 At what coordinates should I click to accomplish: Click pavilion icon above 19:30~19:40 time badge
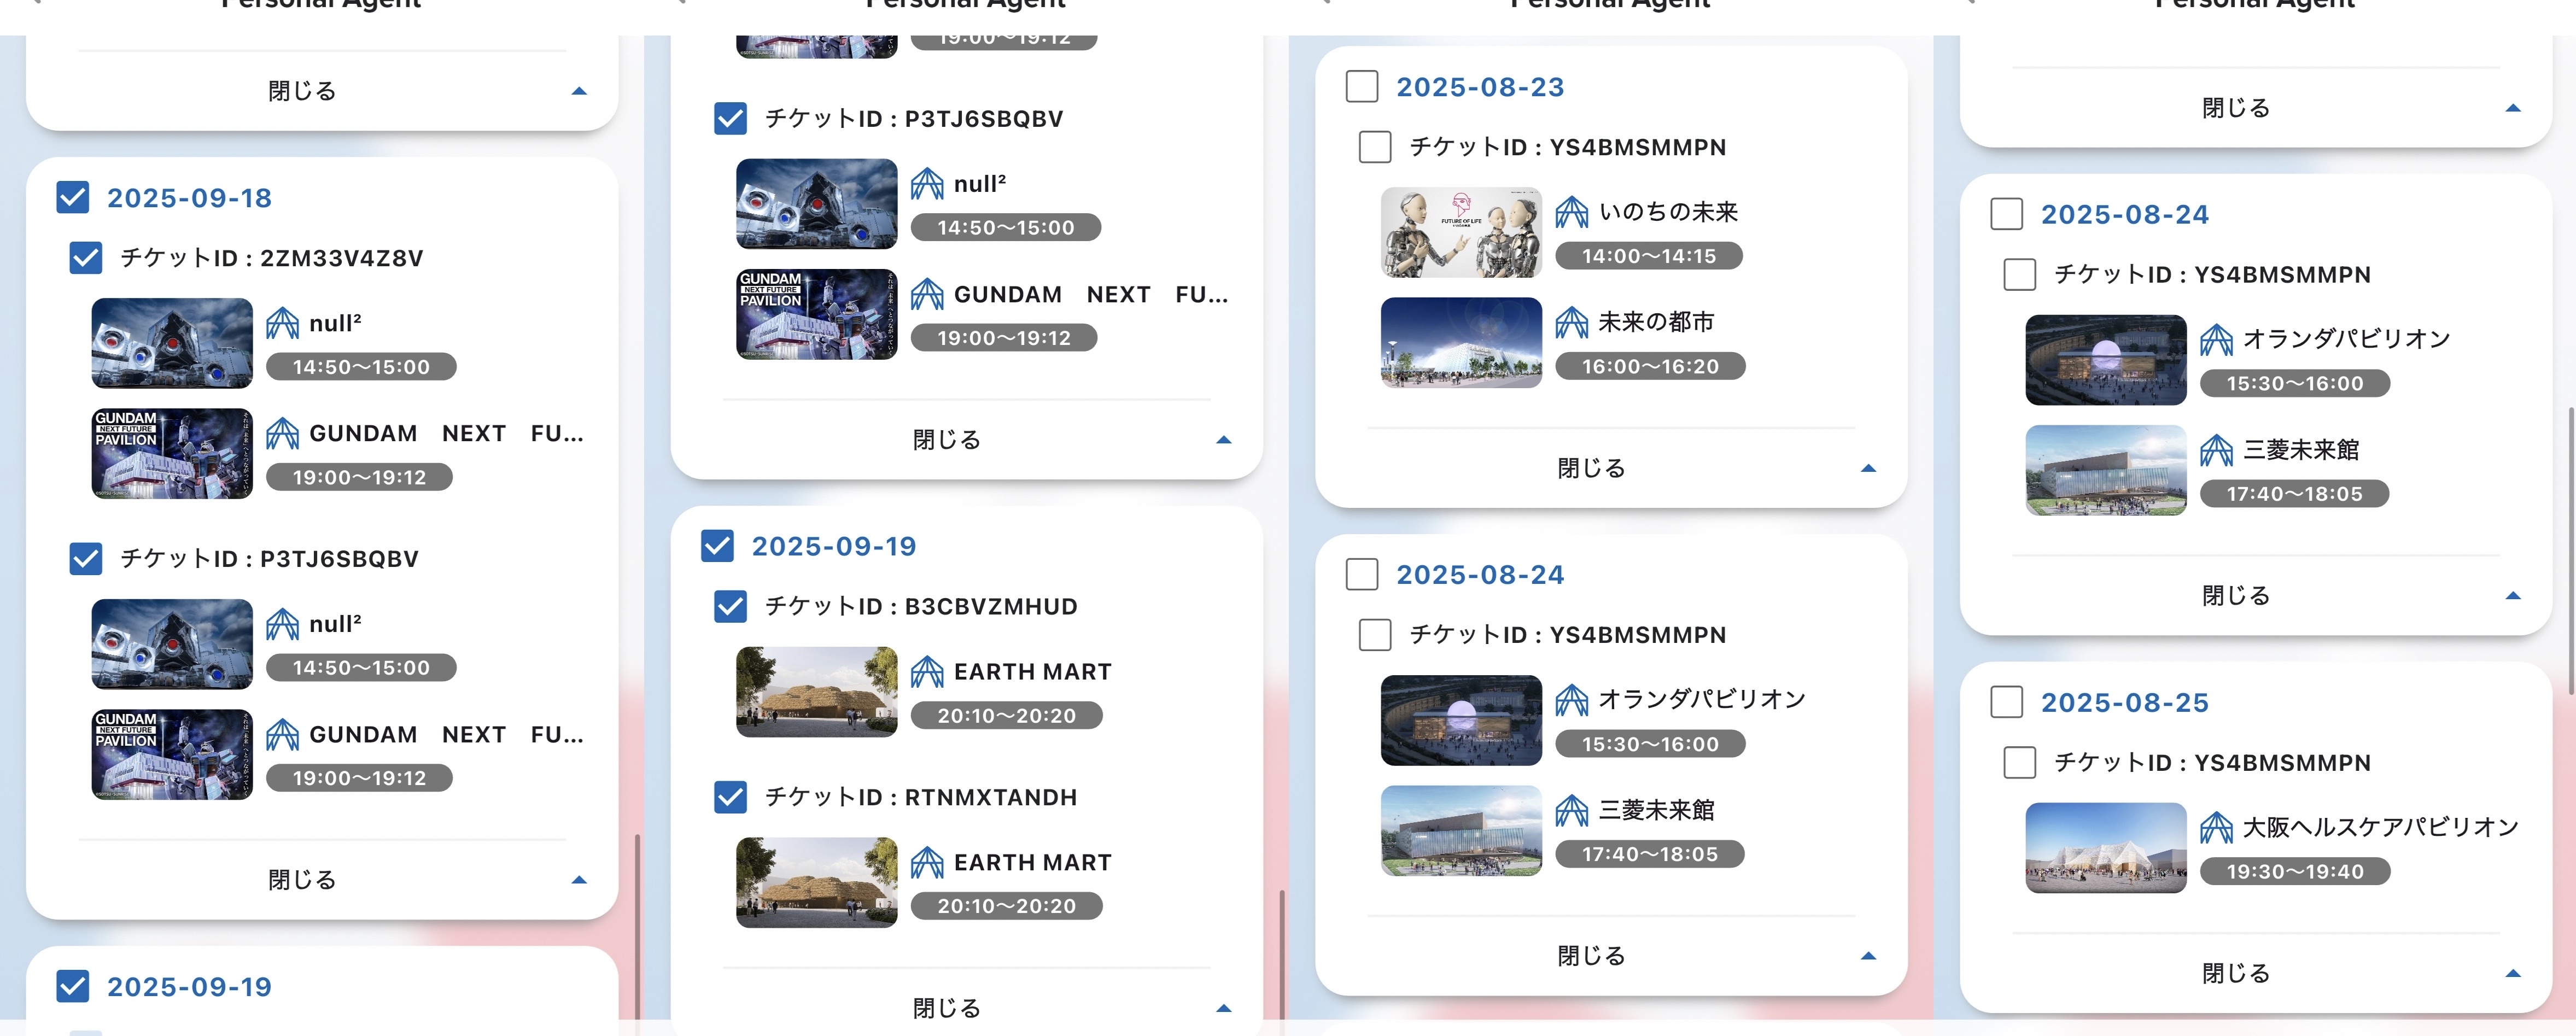[x=2216, y=827]
